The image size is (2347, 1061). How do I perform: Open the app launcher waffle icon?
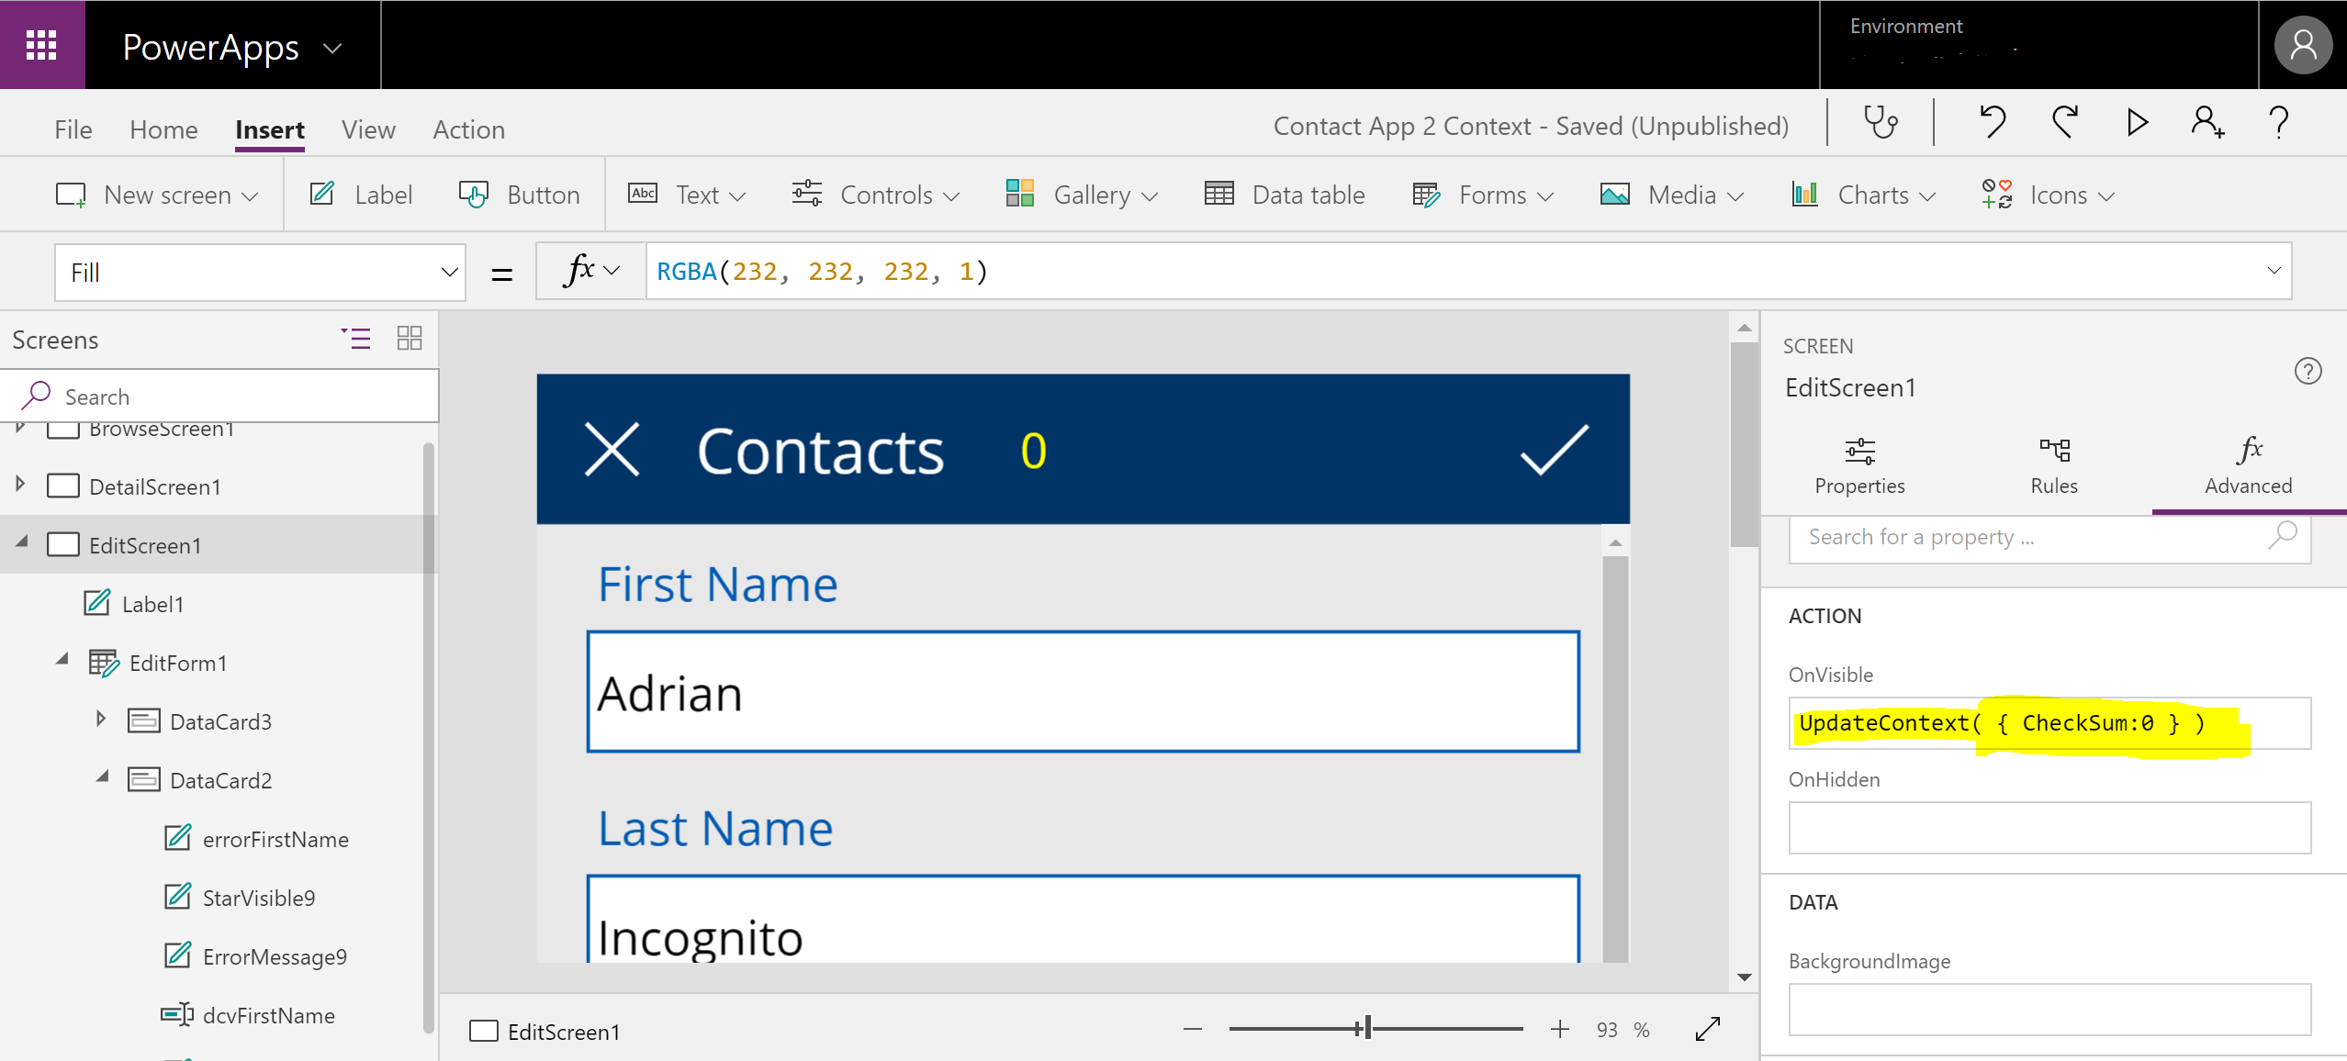tap(41, 45)
